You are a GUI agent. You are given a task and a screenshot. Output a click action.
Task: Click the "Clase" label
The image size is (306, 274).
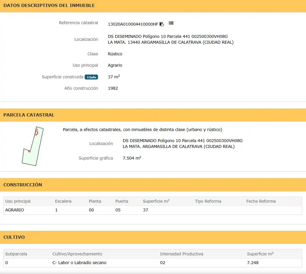93,54
